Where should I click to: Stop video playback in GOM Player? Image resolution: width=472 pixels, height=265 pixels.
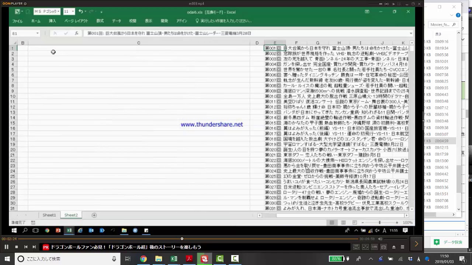16,247
